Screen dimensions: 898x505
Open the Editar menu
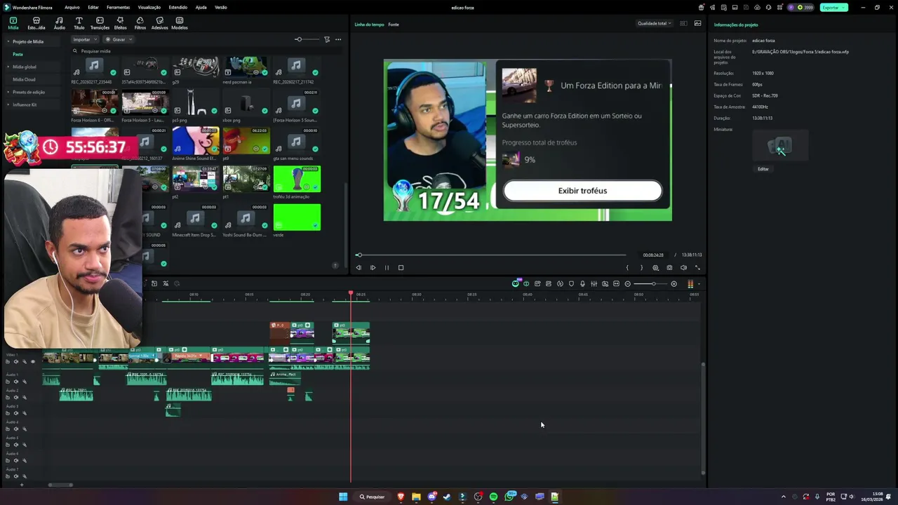(x=93, y=7)
